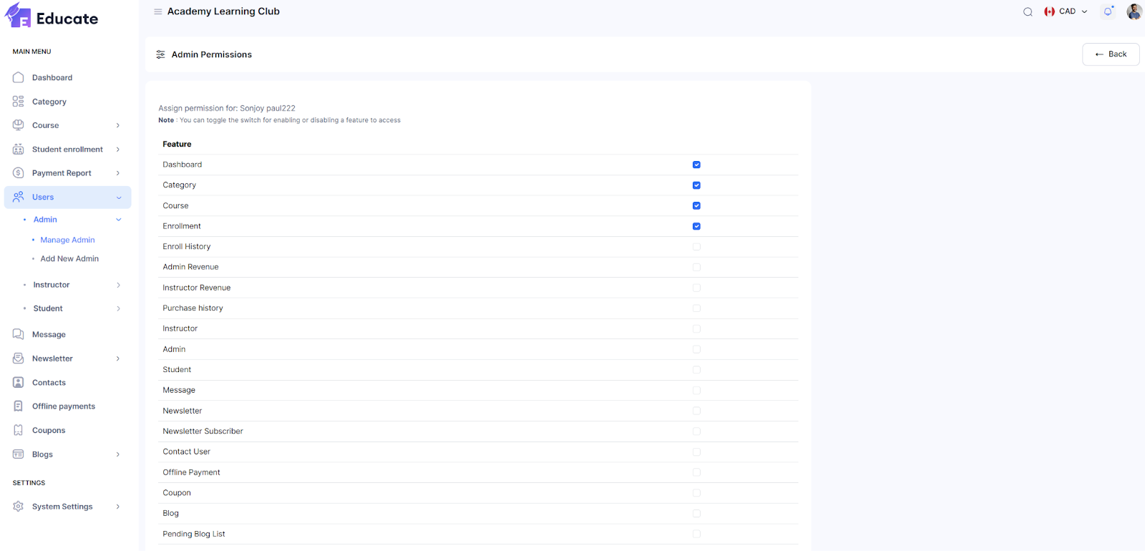
Task: Enable the Blog permission checkbox
Action: pyautogui.click(x=696, y=513)
